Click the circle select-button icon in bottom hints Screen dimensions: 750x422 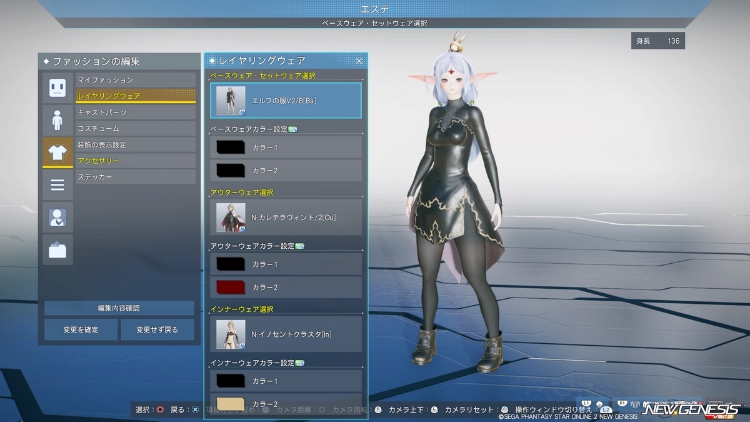[x=160, y=410]
